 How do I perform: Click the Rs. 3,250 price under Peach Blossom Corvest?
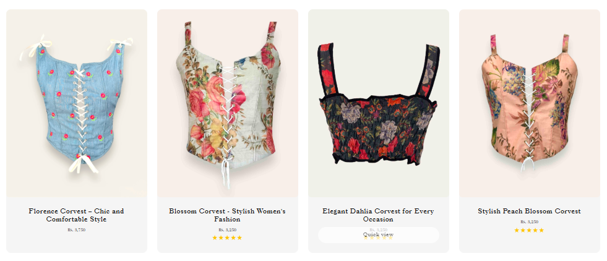(x=529, y=222)
